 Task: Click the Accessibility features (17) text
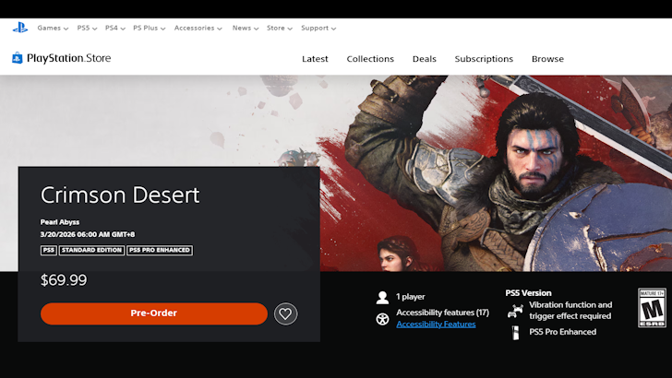(x=442, y=313)
